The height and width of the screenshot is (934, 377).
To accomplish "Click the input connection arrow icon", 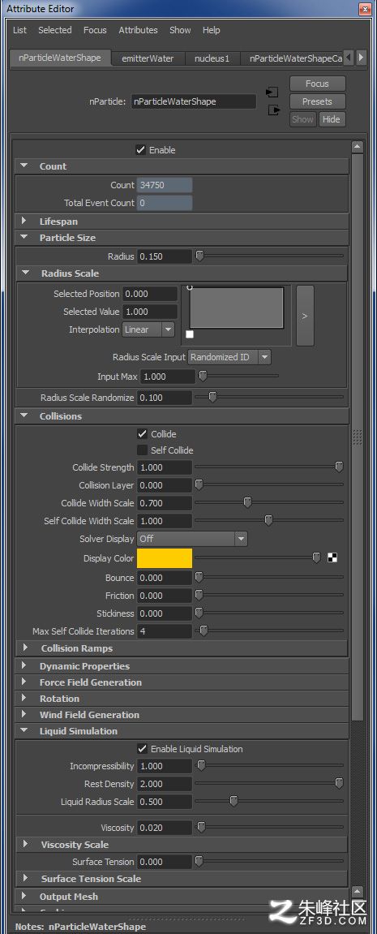I will point(272,93).
